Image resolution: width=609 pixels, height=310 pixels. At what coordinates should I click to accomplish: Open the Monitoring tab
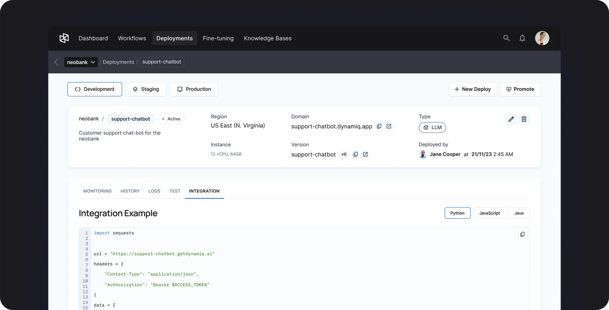pyautogui.click(x=97, y=191)
